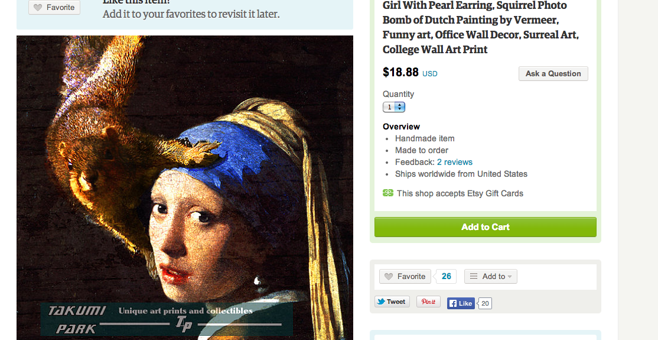
Task: Open the squirrel photo bomb product image
Action: [184, 177]
